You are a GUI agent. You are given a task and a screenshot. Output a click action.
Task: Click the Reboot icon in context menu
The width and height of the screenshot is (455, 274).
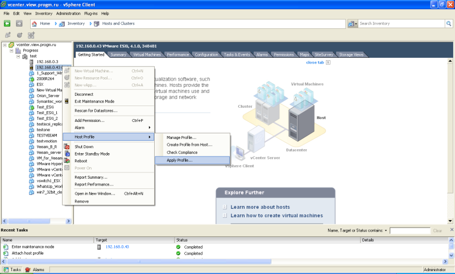(x=67, y=161)
